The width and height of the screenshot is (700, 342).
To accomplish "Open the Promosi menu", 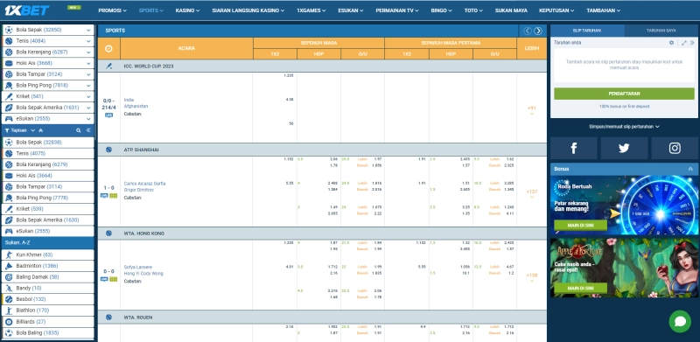I will point(112,10).
